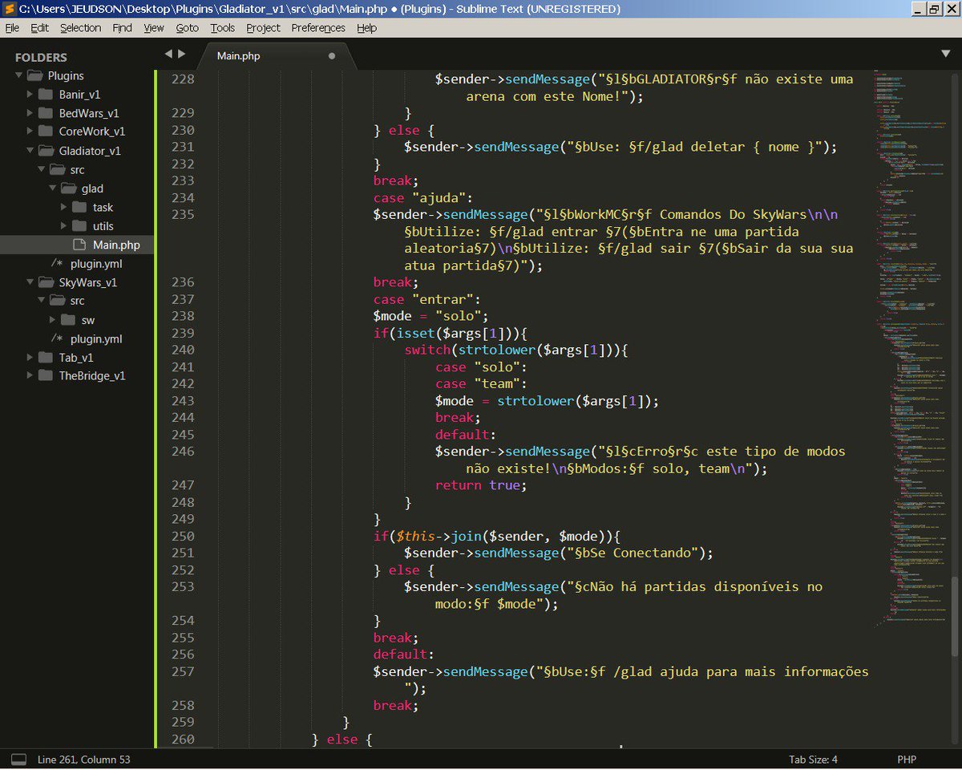Open the Project menu
Viewport: 962px width, 770px height.
pyautogui.click(x=263, y=27)
